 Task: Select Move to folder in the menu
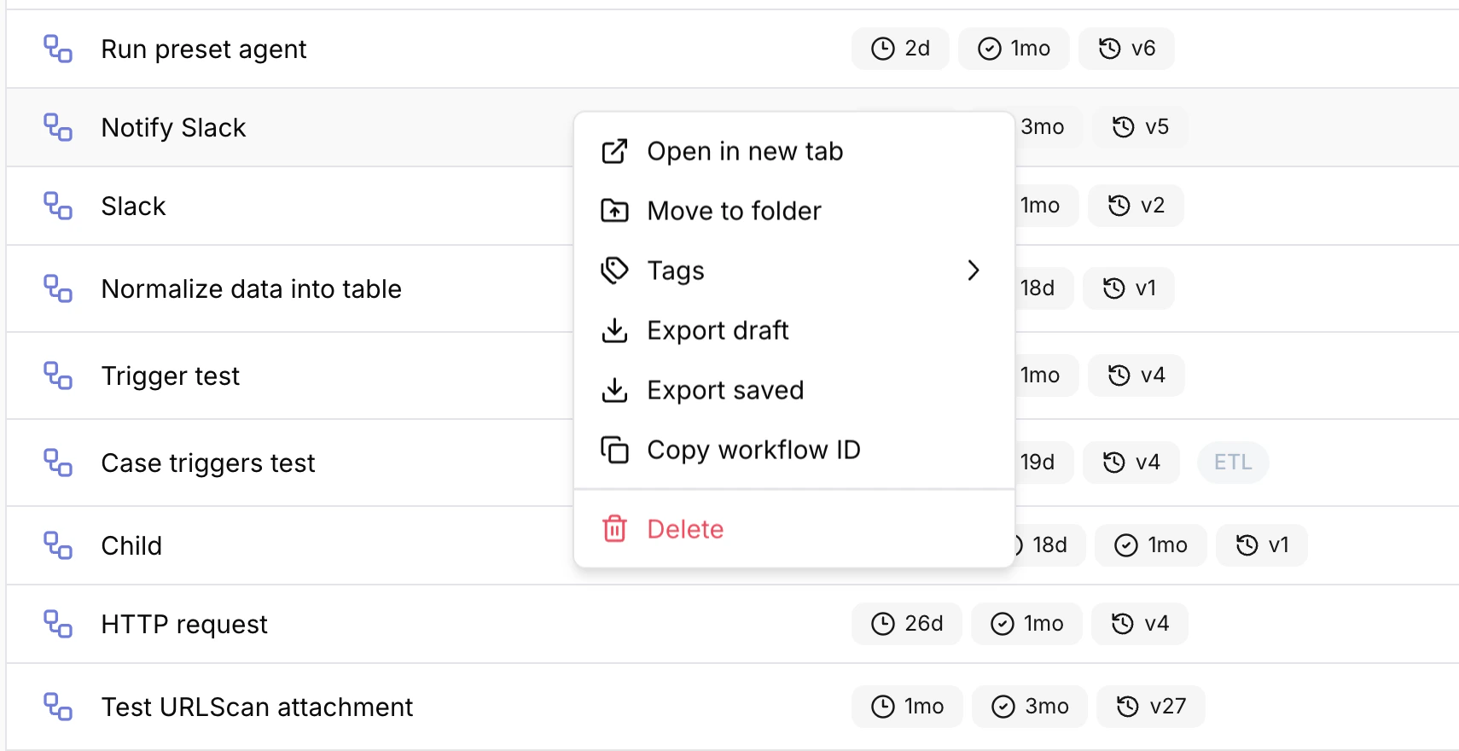(734, 211)
